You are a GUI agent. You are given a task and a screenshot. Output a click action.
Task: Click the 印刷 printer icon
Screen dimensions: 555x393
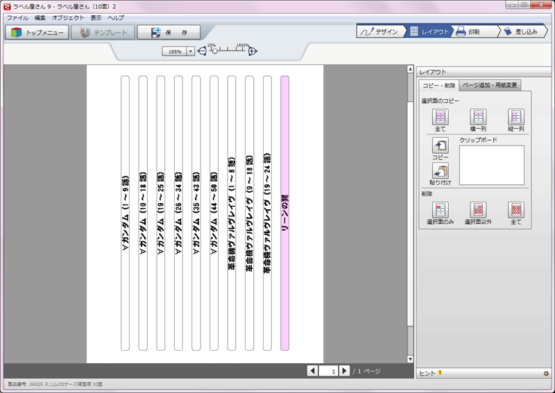pos(461,31)
